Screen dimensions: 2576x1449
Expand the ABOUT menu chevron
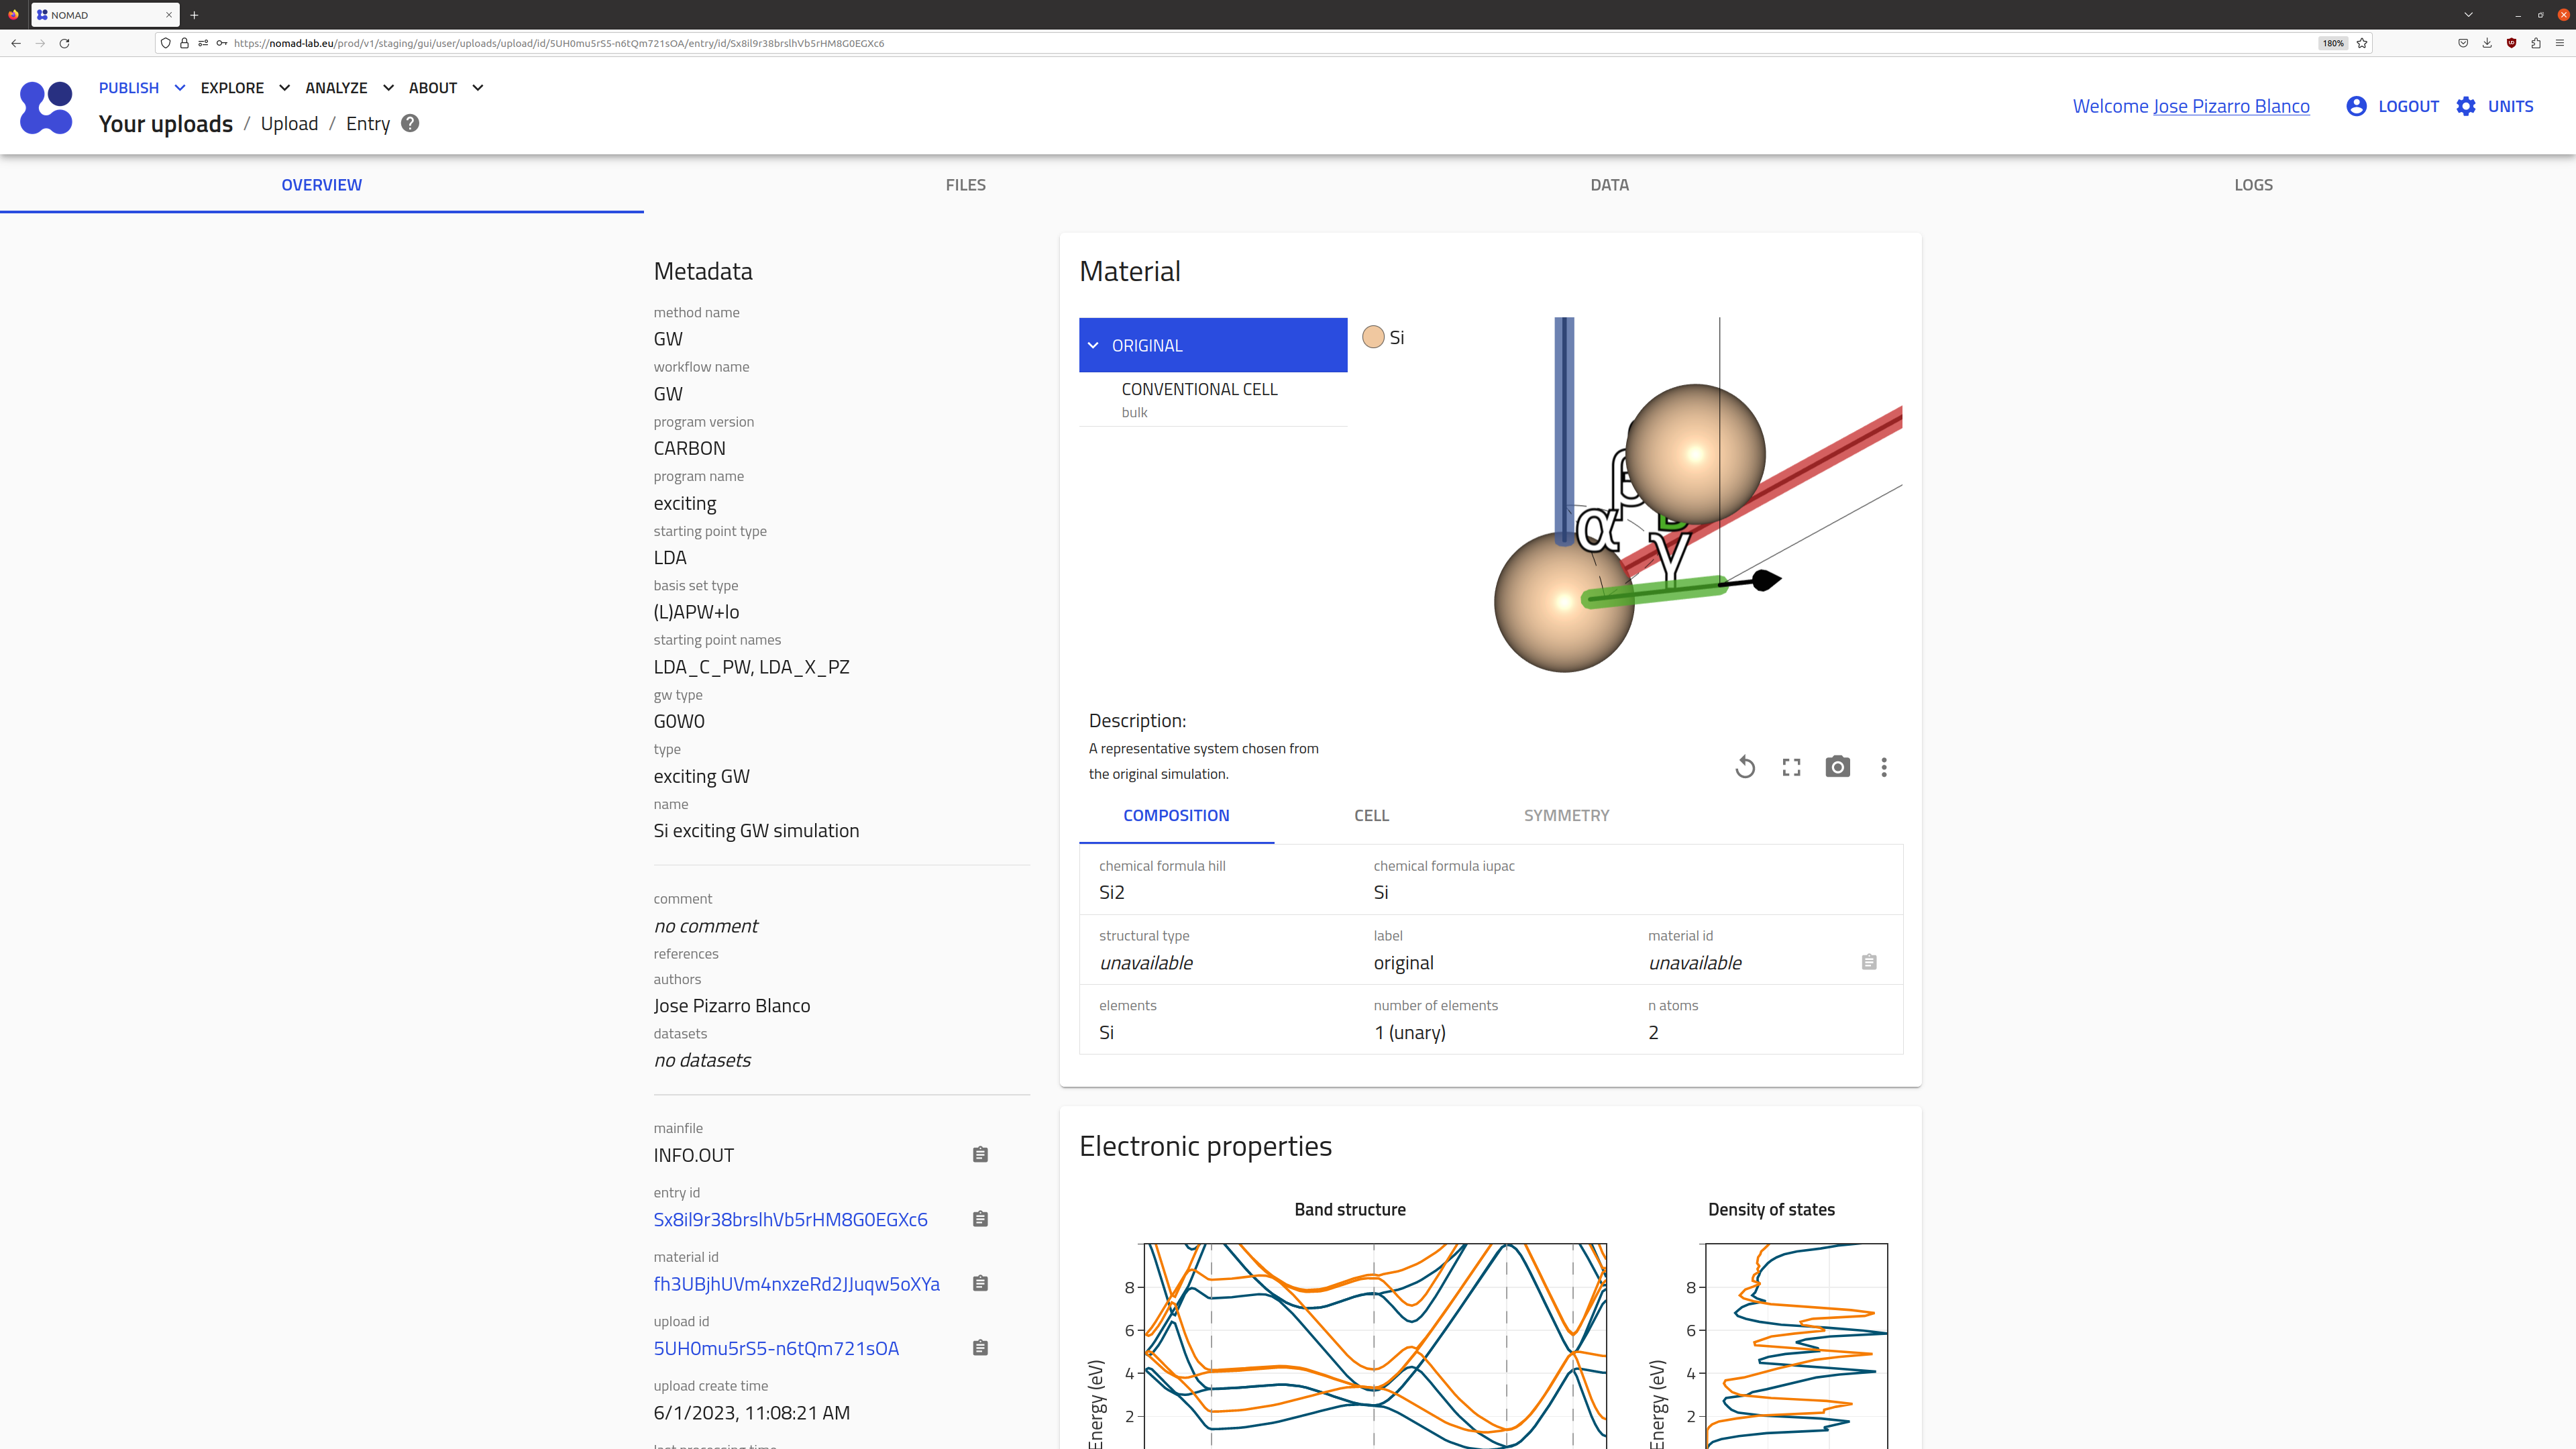(x=478, y=88)
